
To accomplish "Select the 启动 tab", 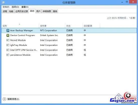I will [x=32, y=11].
